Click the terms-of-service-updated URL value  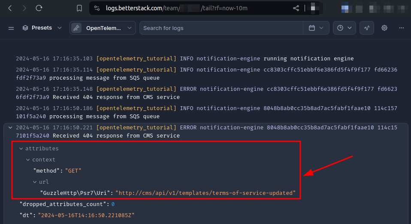point(205,193)
